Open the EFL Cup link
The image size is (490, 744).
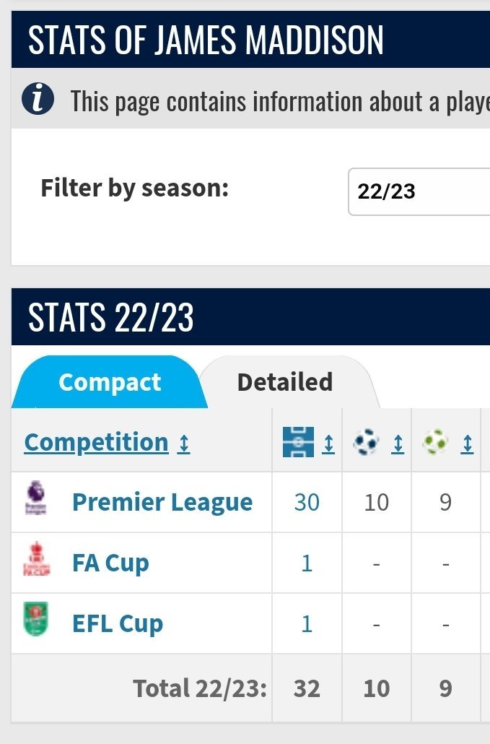click(x=118, y=623)
